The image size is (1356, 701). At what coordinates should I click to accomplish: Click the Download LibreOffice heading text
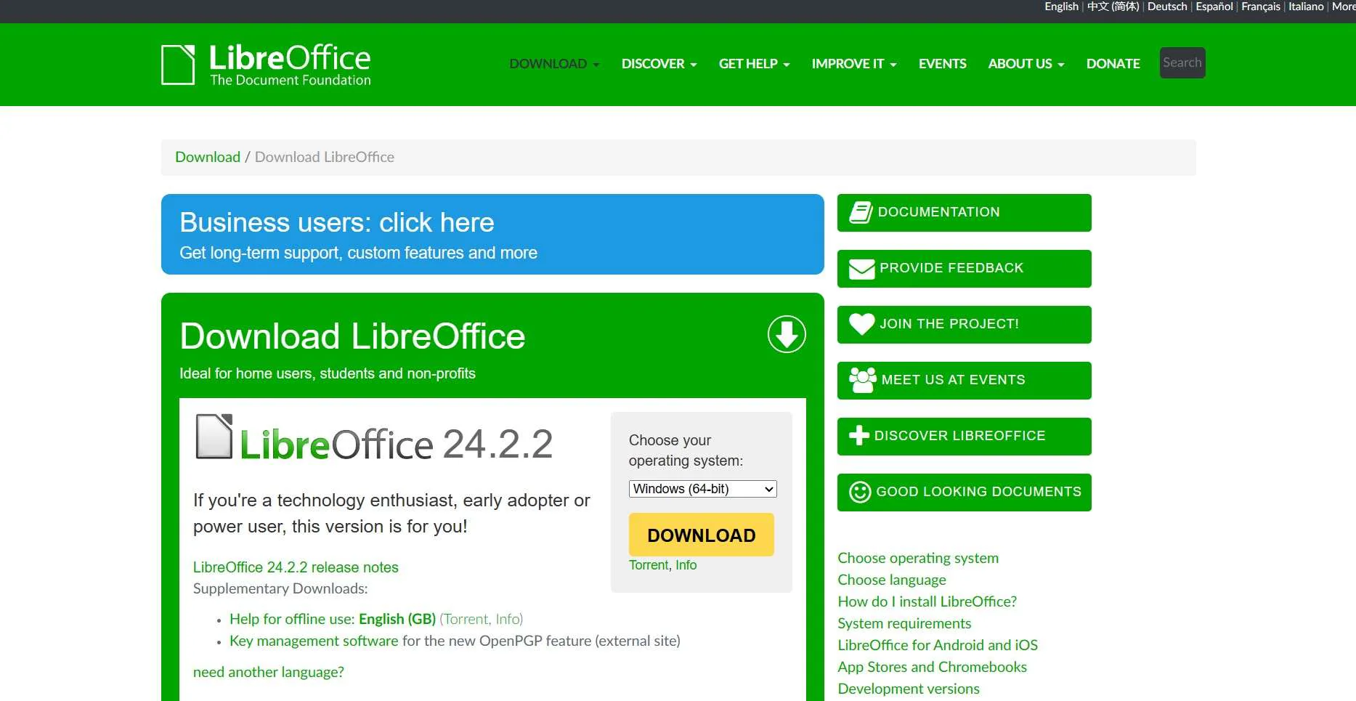coord(352,336)
